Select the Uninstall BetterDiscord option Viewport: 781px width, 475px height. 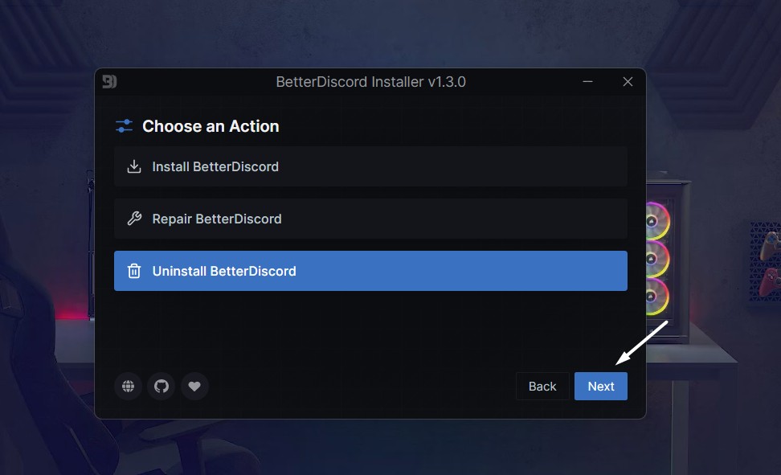pyautogui.click(x=370, y=271)
